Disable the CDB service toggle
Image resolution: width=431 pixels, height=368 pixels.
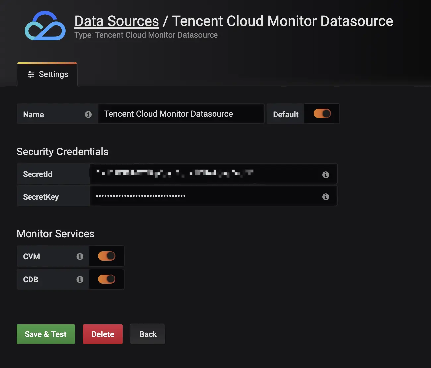point(106,279)
